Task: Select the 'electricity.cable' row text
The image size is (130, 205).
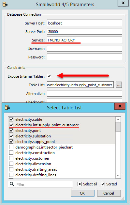Action: click(x=29, y=119)
